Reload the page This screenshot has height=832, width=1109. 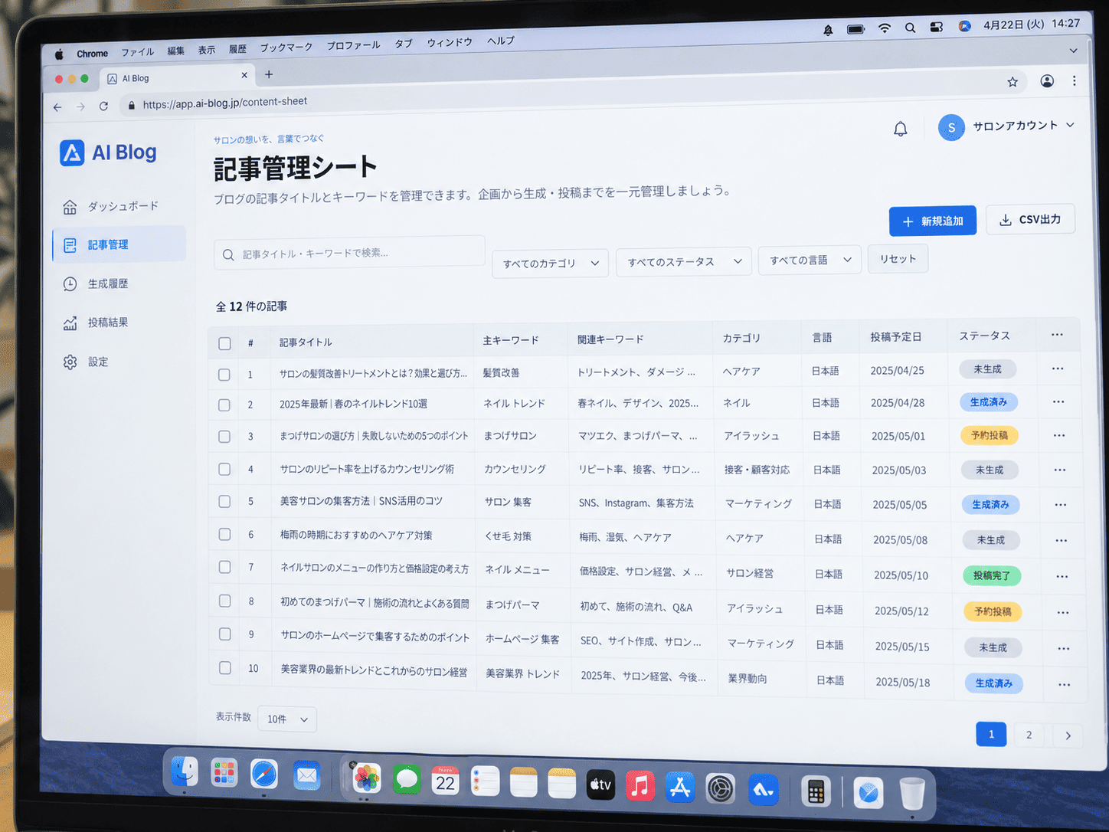103,106
